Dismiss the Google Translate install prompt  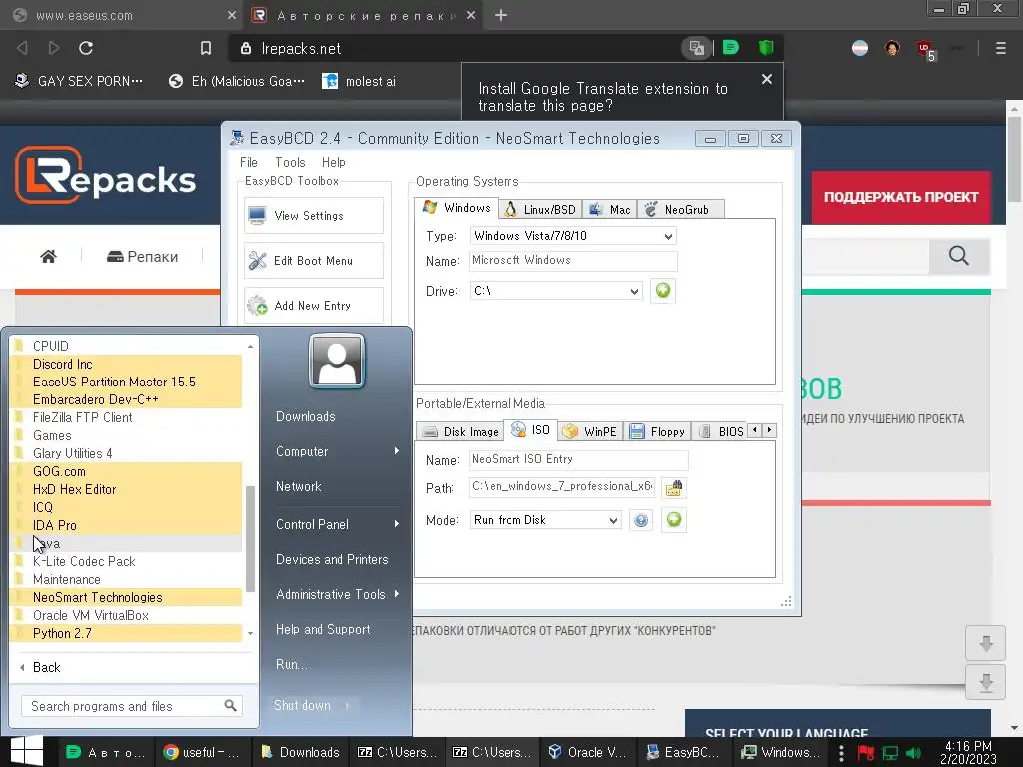click(767, 79)
